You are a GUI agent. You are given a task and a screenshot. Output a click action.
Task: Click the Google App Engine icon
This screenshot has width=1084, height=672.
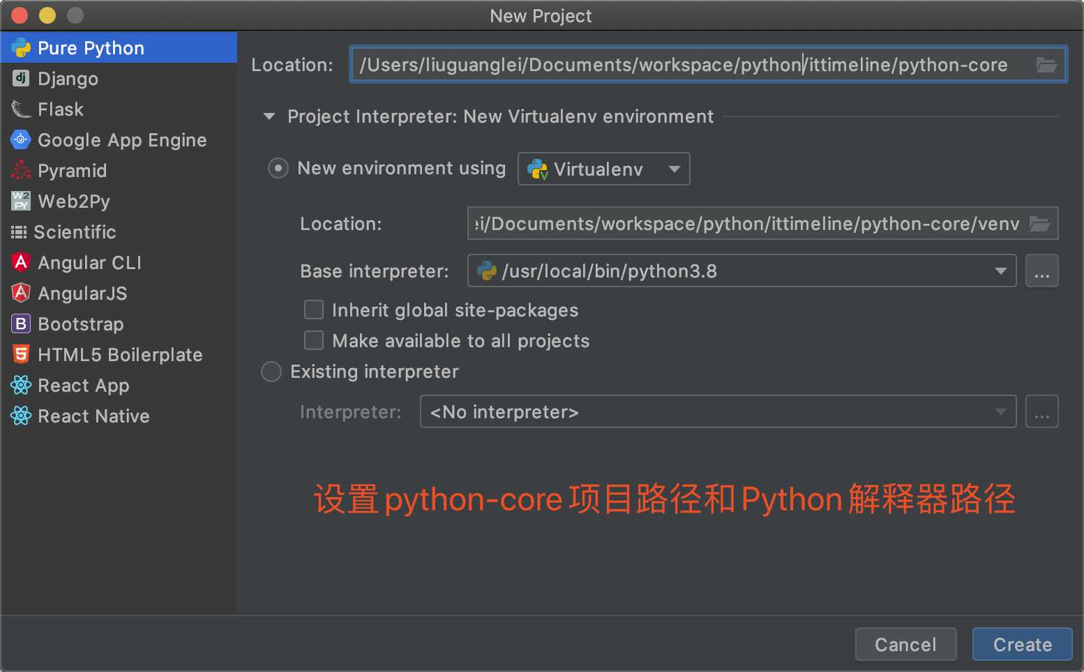[x=21, y=139]
